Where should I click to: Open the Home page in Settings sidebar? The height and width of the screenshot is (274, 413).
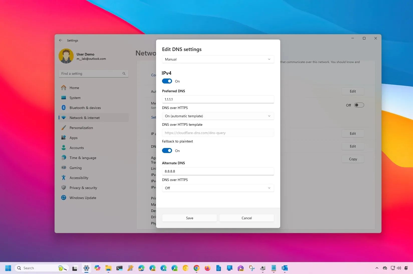[x=94, y=88]
